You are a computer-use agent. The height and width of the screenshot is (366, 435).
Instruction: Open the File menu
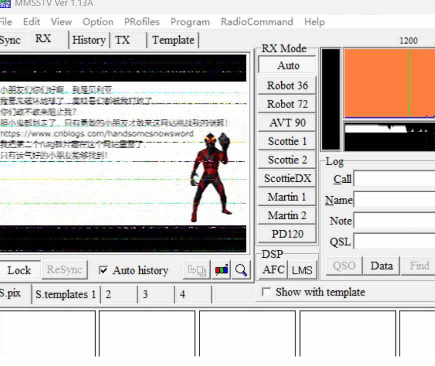click(x=6, y=22)
